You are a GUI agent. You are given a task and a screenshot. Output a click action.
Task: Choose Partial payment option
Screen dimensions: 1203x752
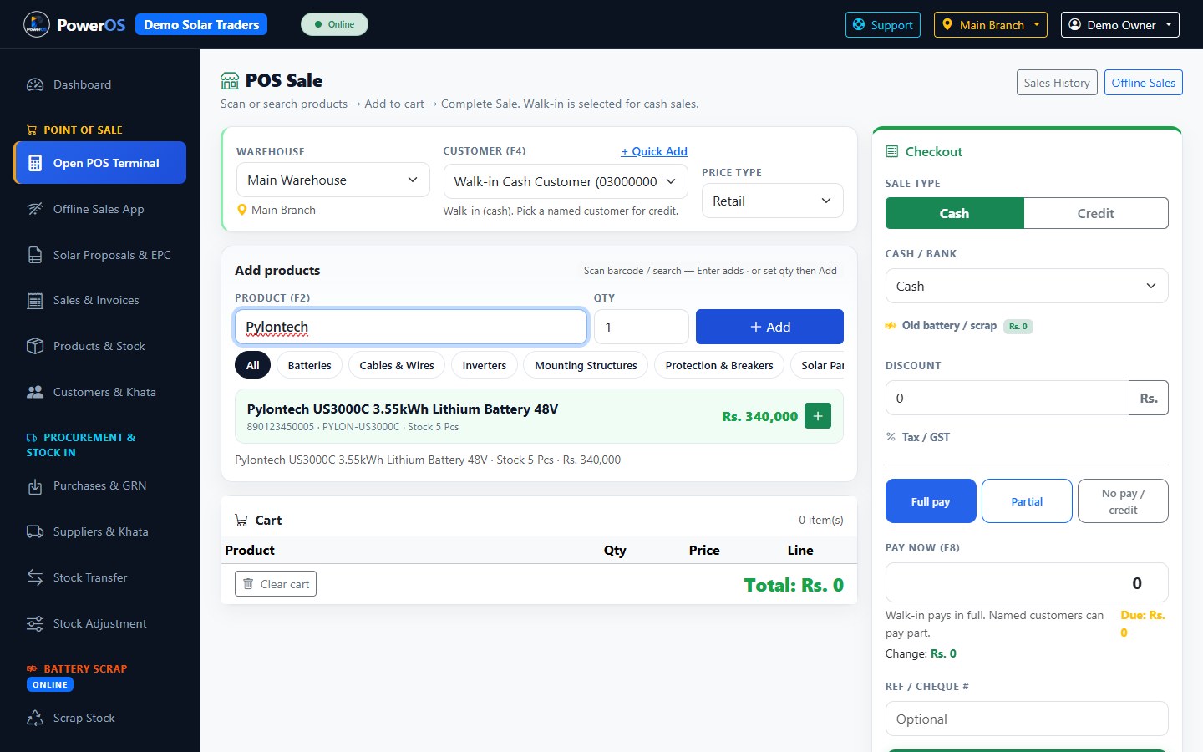[1027, 501]
